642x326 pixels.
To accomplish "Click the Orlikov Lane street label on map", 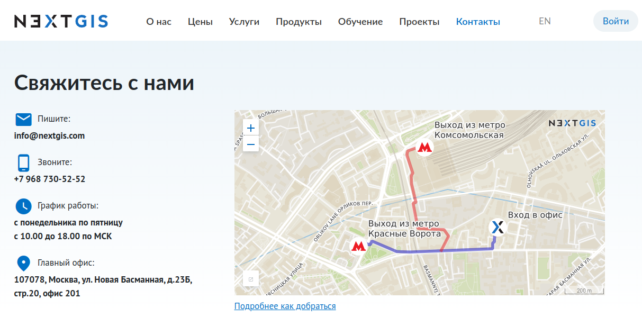I will (343, 221).
